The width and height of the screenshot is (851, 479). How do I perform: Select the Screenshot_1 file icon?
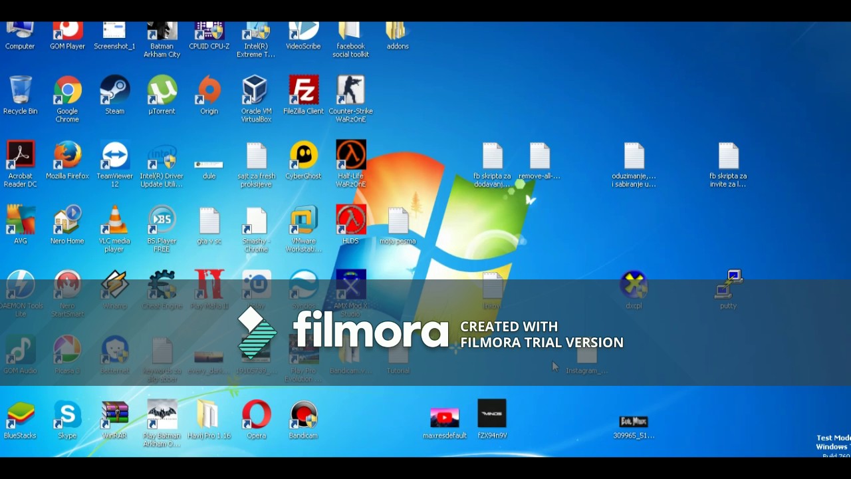[114, 31]
